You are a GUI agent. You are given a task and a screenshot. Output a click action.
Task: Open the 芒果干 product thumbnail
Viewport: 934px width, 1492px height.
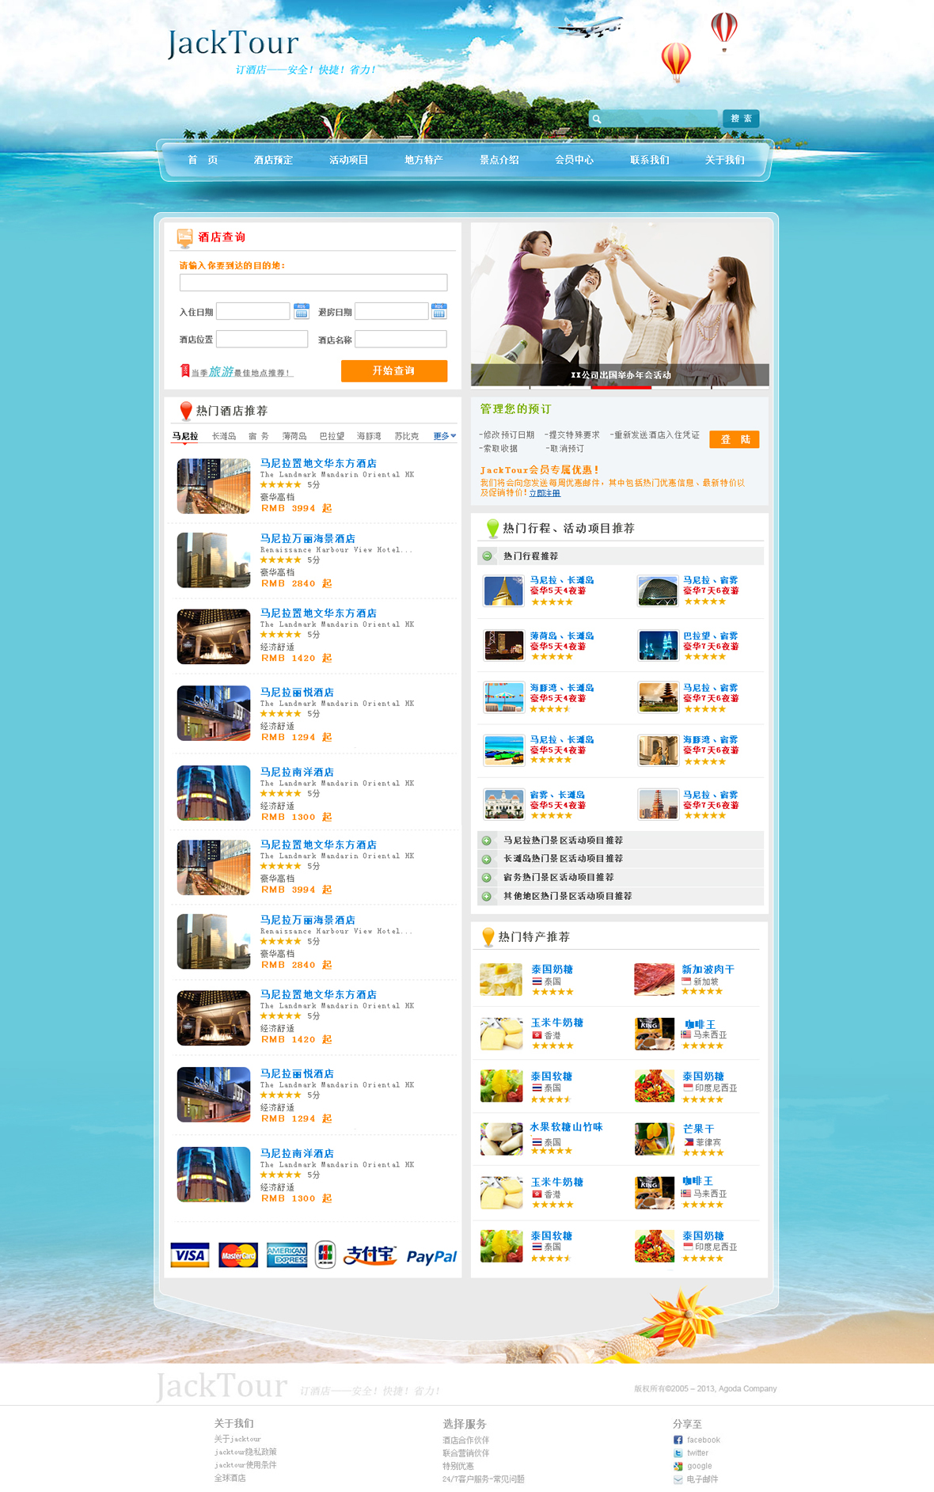click(x=654, y=1139)
